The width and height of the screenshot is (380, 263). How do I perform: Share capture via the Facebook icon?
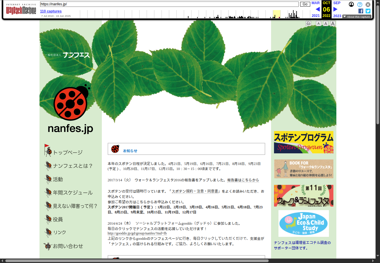pyautogui.click(x=361, y=11)
